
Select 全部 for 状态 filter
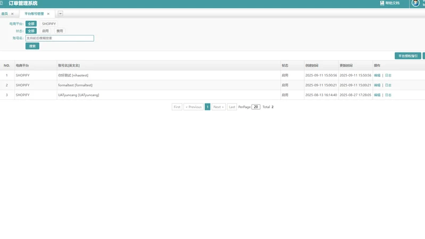click(x=31, y=31)
